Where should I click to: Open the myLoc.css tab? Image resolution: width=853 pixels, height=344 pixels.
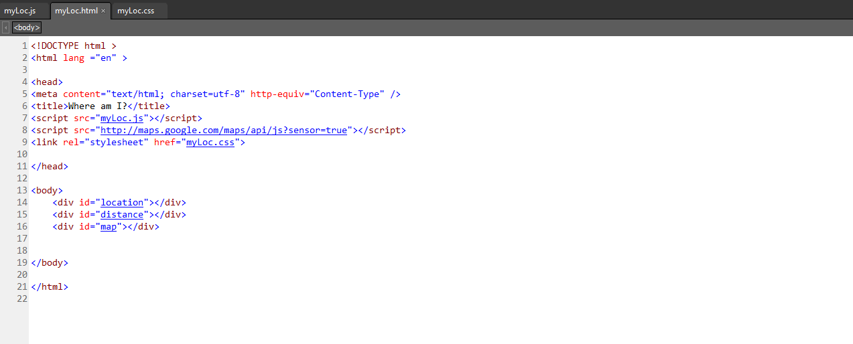[136, 11]
